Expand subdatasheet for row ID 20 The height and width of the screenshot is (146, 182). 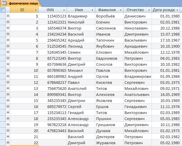[8, 130]
